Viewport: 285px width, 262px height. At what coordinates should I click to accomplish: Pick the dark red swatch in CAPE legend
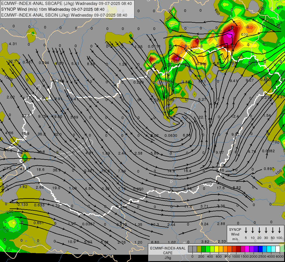(238, 249)
